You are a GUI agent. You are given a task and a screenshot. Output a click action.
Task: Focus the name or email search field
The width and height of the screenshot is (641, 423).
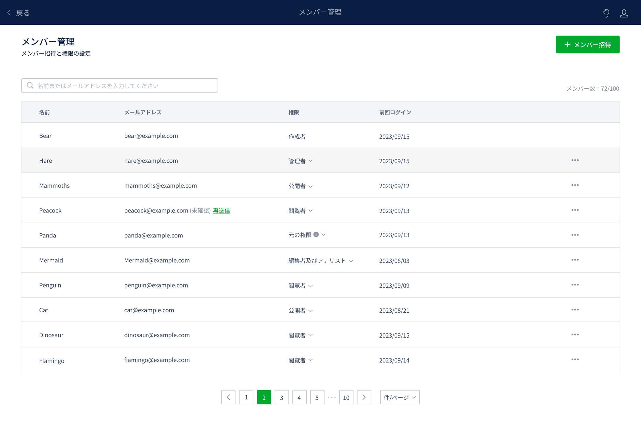point(125,85)
